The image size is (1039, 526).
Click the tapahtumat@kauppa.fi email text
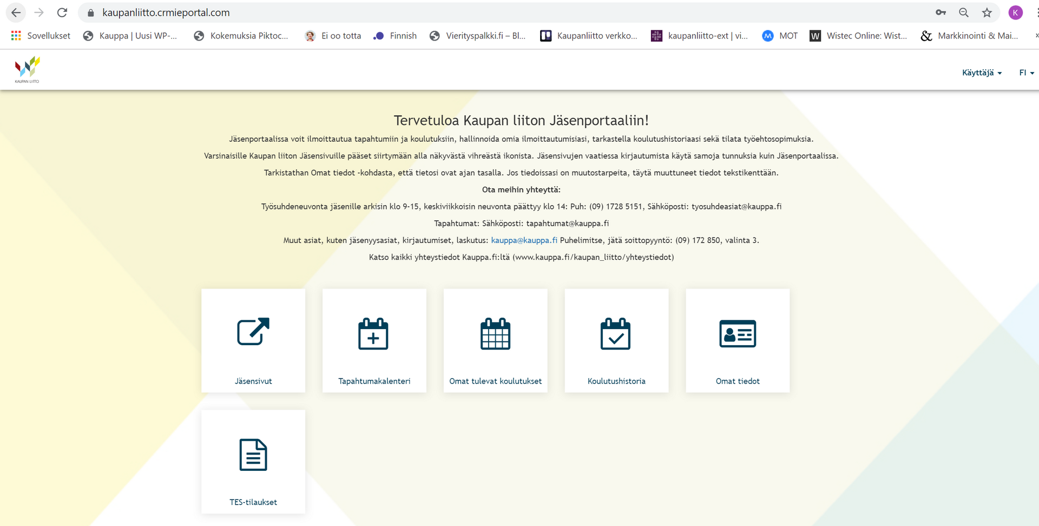pos(568,223)
